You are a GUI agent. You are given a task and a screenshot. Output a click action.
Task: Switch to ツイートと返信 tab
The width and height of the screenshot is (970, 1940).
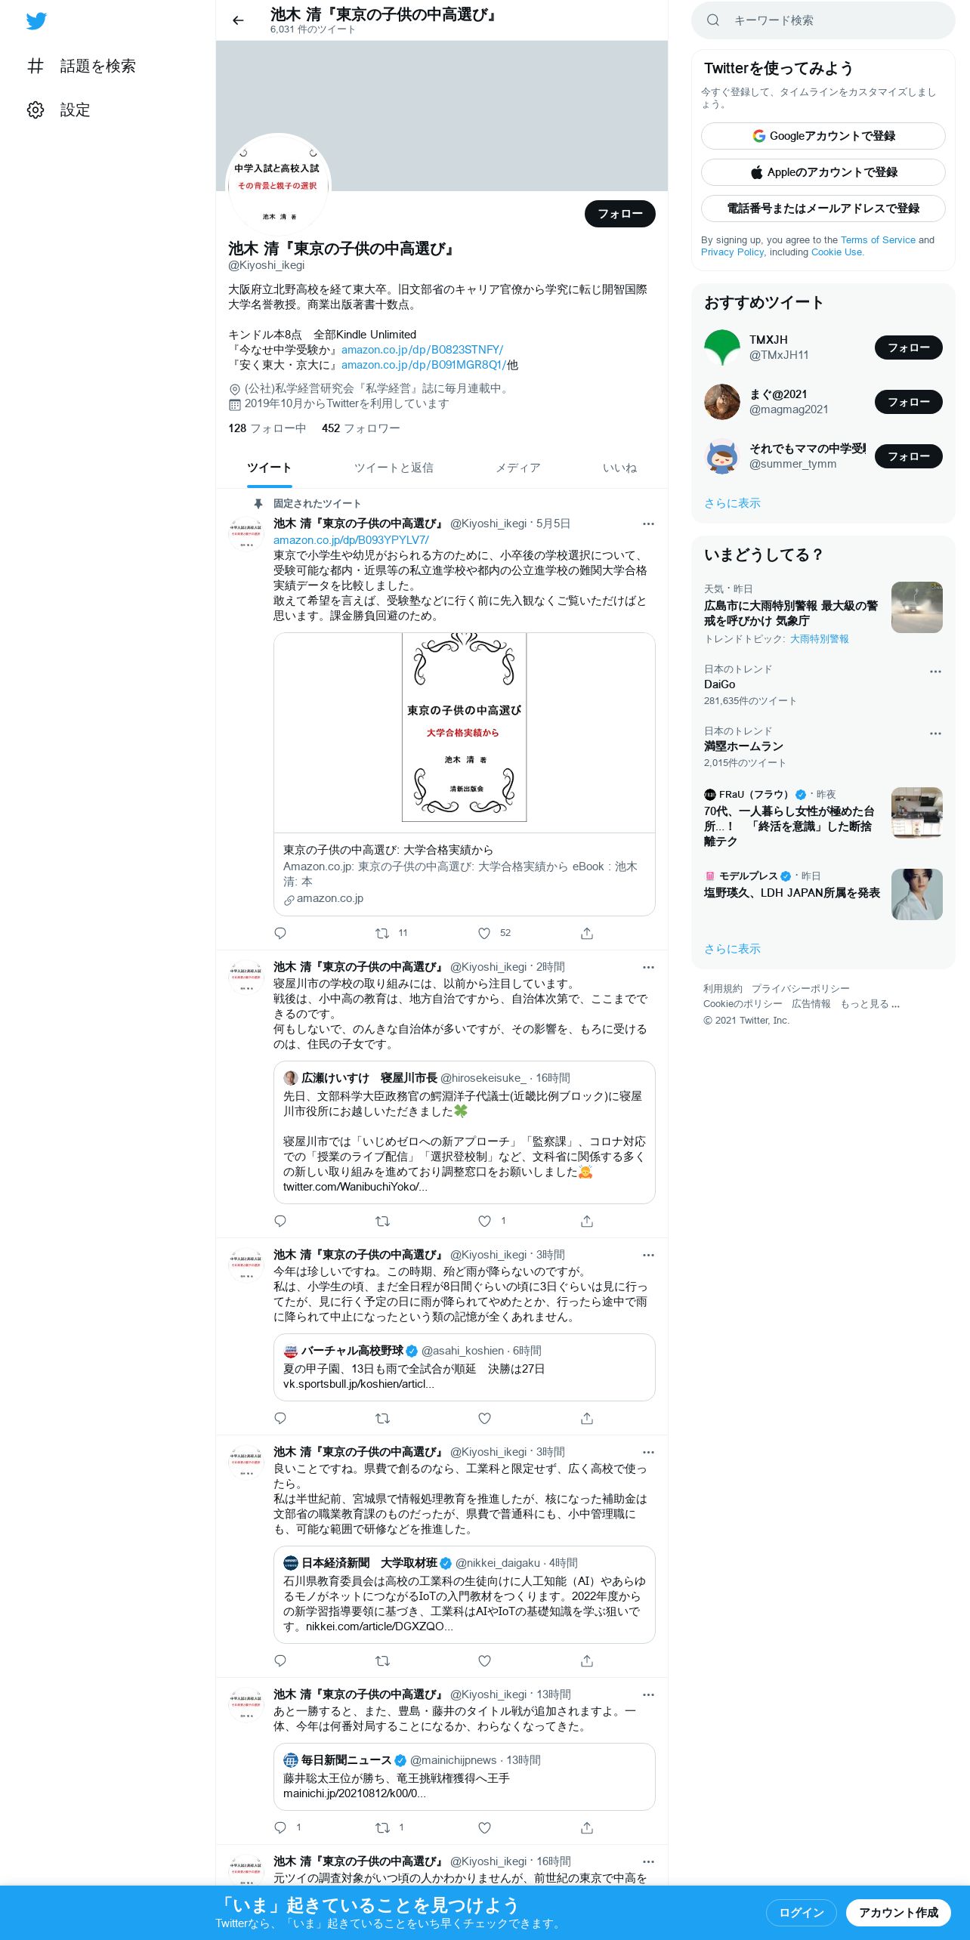tap(394, 468)
